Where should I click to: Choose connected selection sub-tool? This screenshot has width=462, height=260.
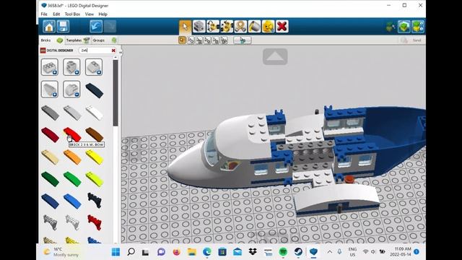tap(199, 40)
